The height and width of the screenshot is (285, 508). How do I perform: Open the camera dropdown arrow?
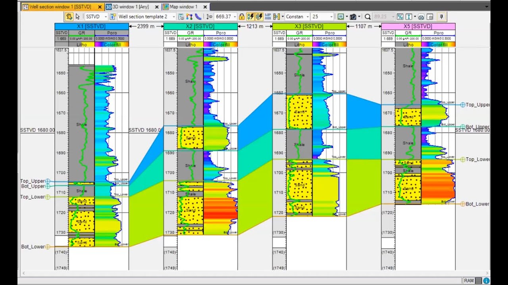359,17
